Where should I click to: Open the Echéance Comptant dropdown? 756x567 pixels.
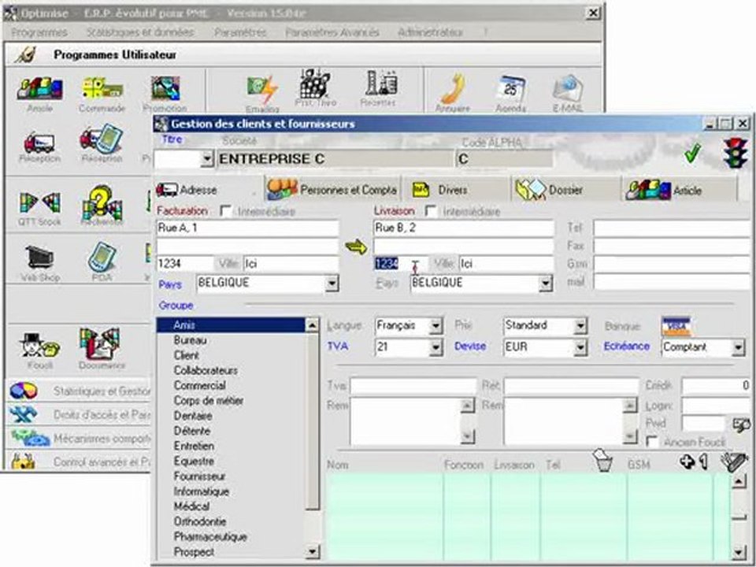click(738, 347)
